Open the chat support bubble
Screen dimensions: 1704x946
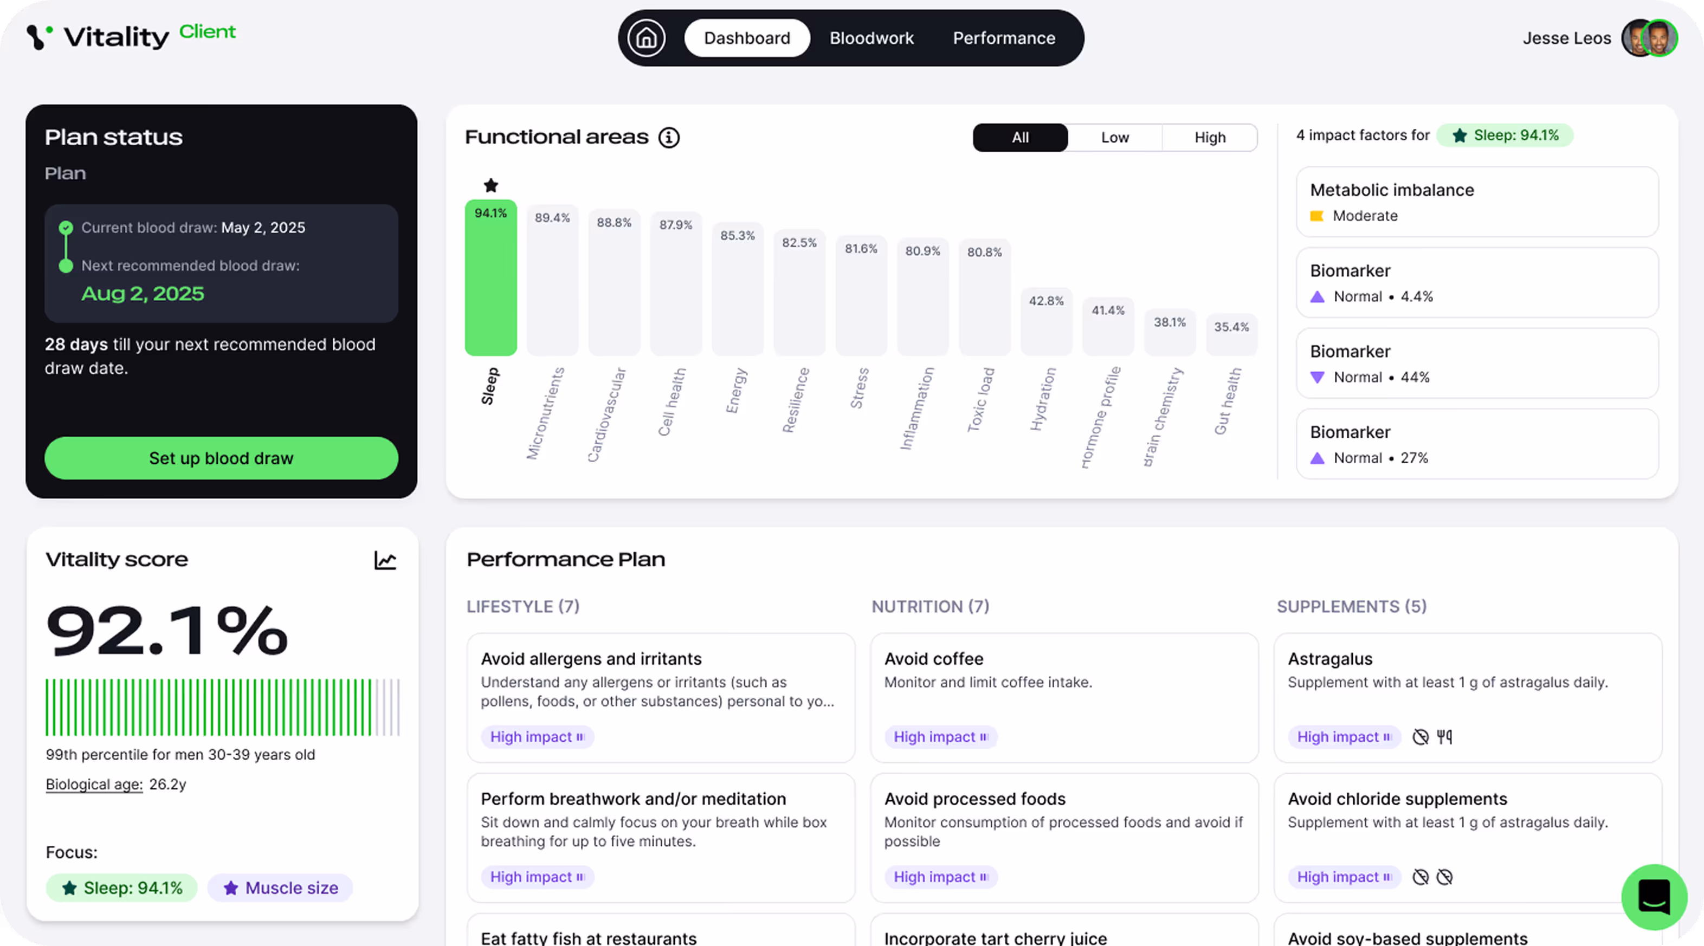(1654, 897)
